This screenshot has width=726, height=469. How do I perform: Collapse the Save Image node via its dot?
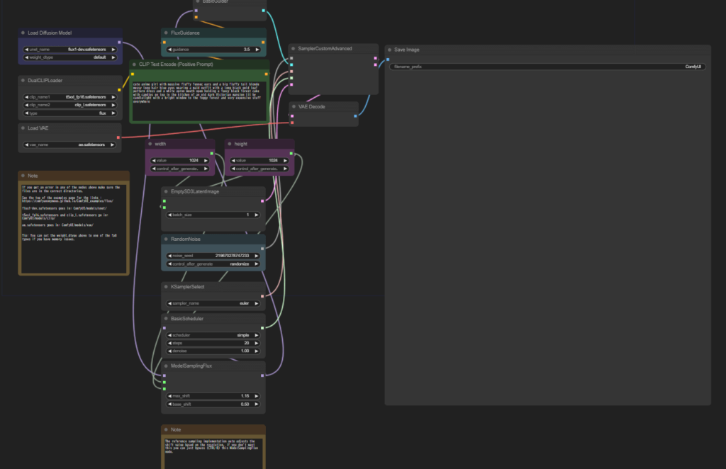click(x=390, y=50)
